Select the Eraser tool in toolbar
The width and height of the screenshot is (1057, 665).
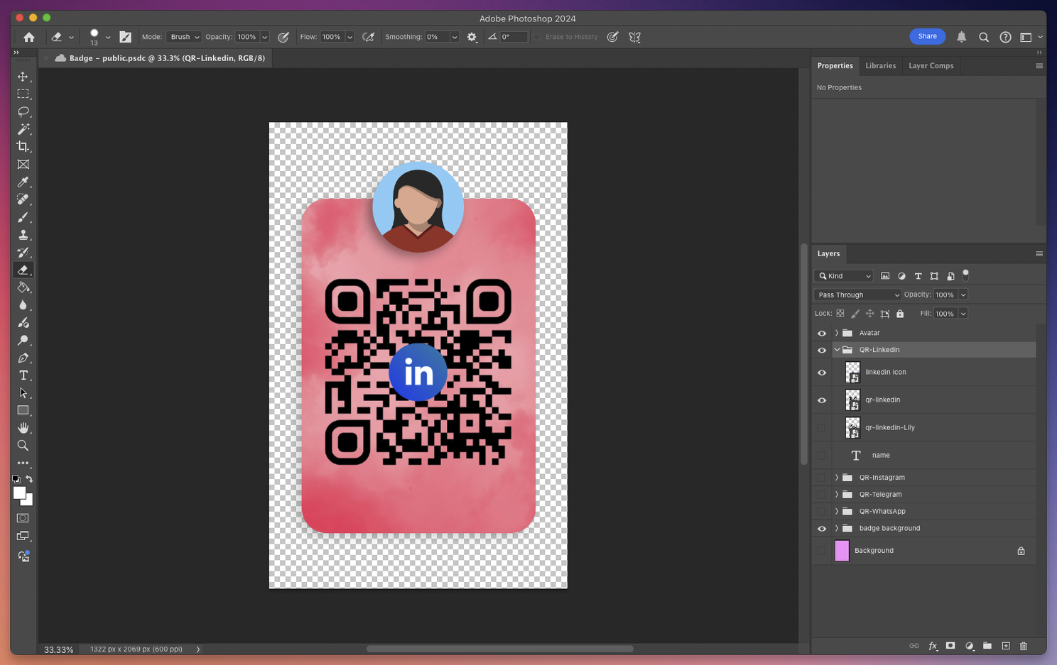pyautogui.click(x=23, y=270)
